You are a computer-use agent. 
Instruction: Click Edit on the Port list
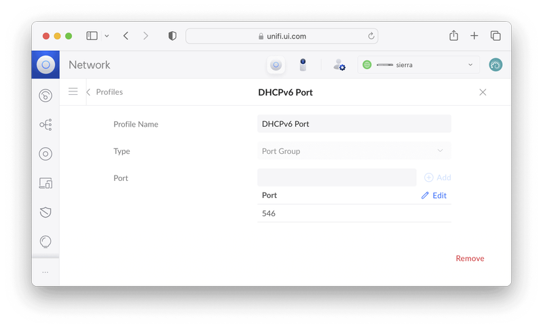[x=434, y=195]
